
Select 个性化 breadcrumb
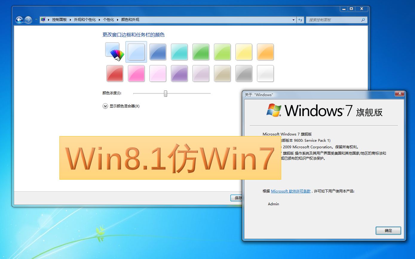108,20
